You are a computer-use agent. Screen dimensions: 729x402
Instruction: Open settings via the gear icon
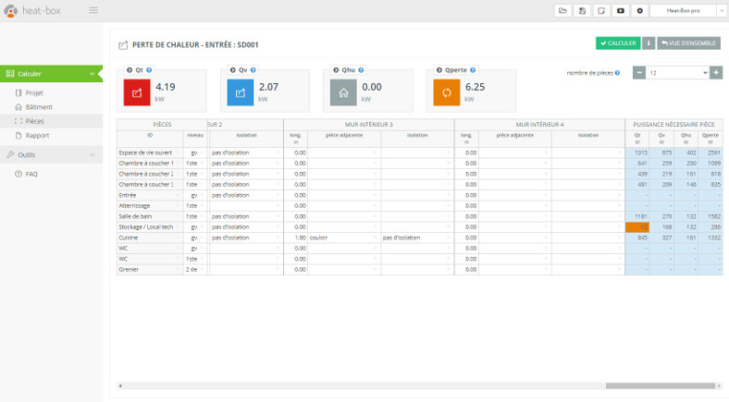640,10
